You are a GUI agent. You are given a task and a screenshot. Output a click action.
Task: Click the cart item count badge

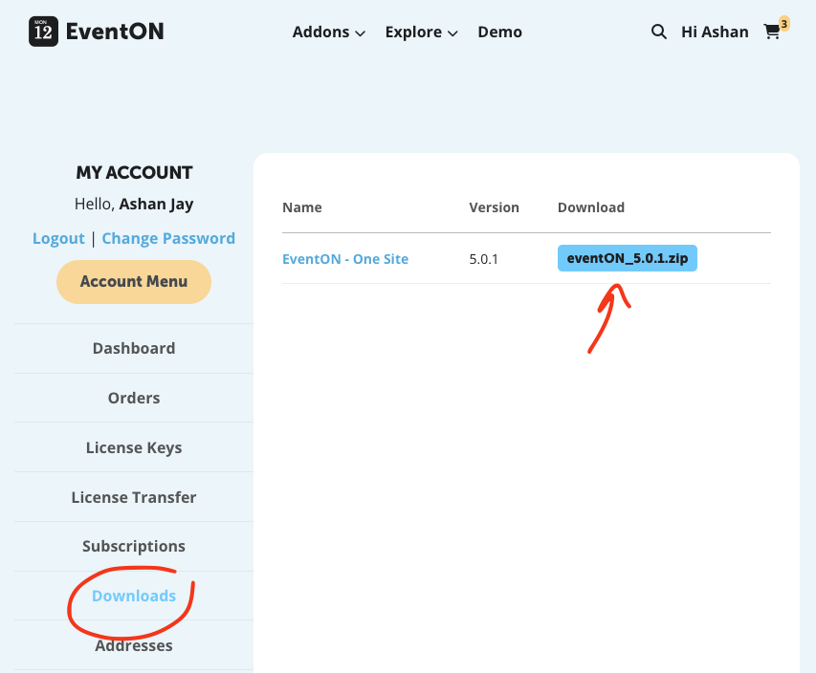pyautogui.click(x=784, y=23)
